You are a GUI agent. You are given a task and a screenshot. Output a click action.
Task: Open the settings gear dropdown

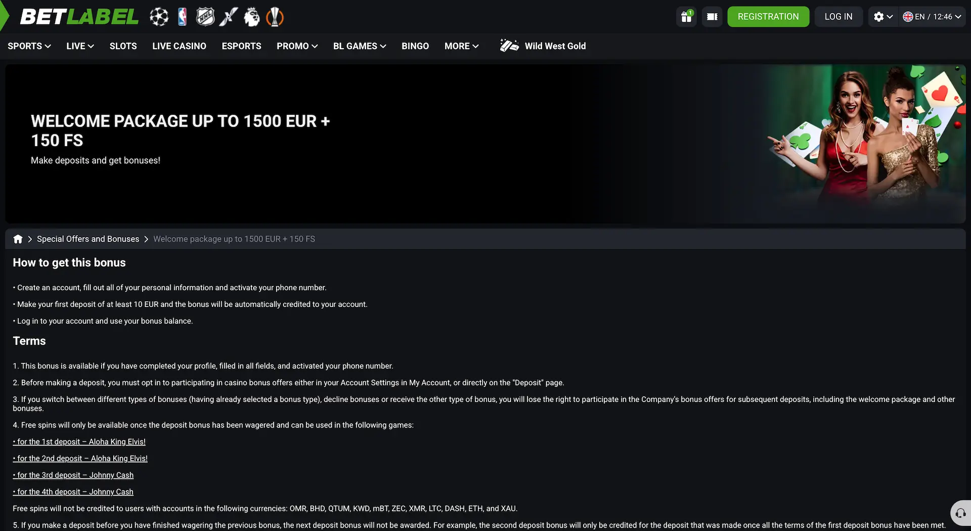(x=883, y=17)
